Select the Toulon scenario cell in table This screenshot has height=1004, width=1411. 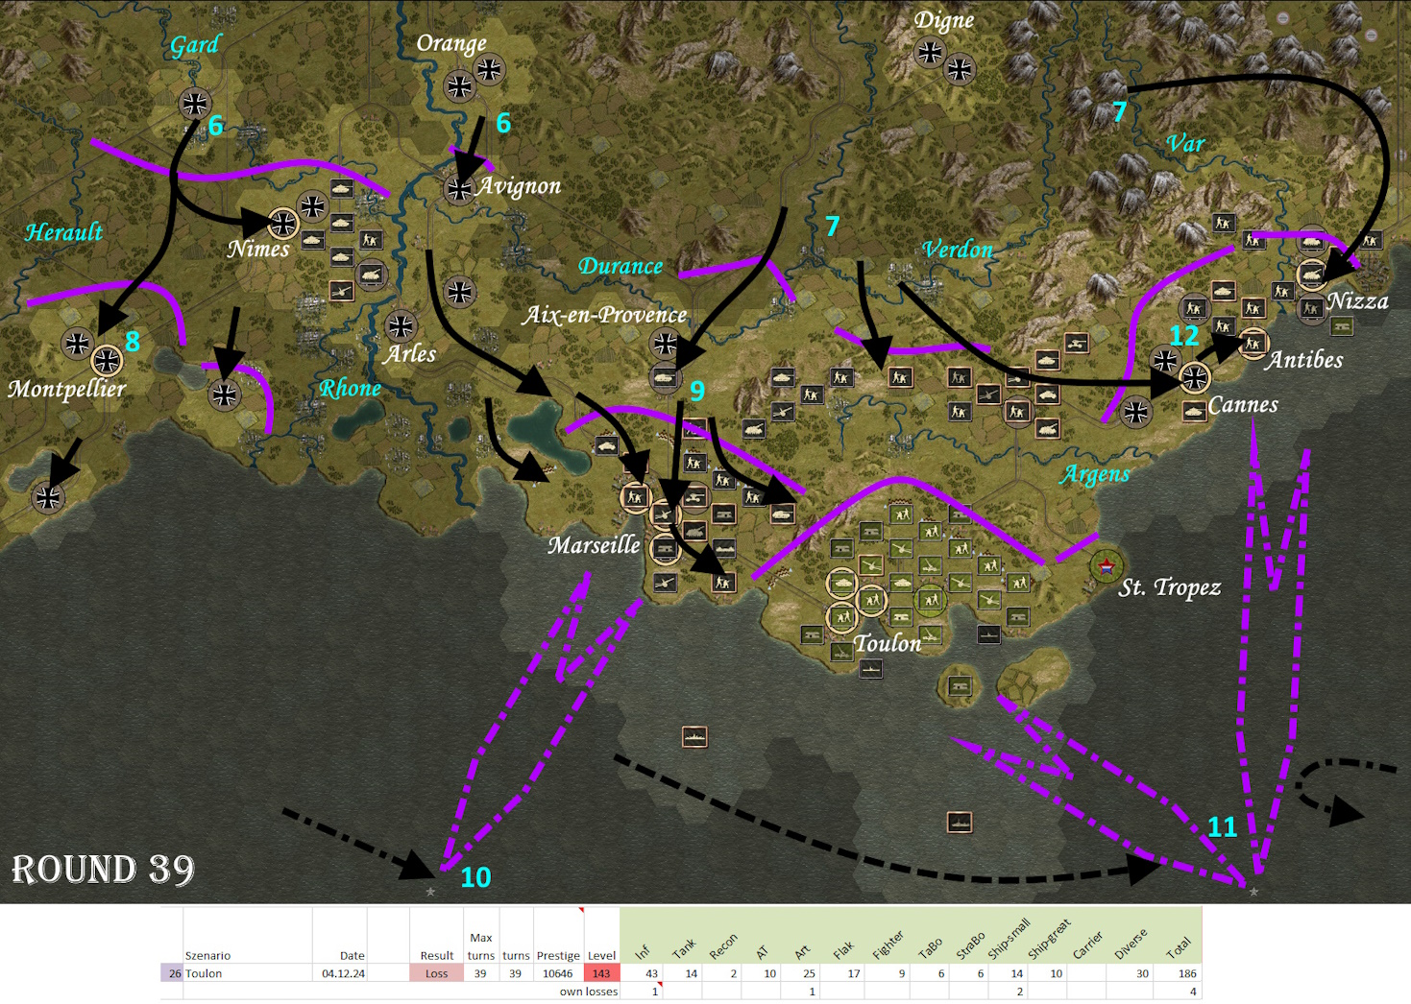click(248, 973)
